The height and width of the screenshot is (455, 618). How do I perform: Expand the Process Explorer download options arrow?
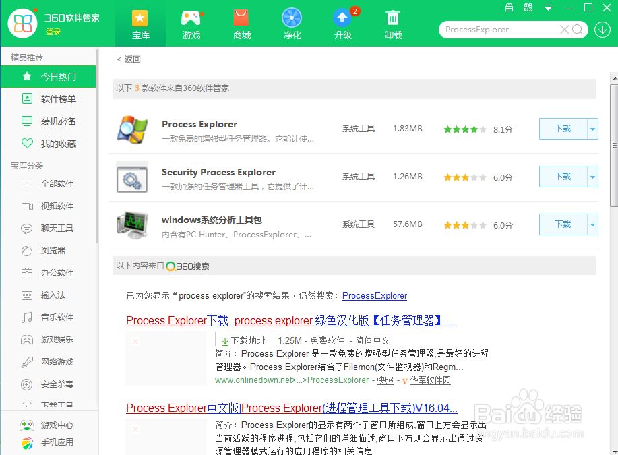point(592,128)
